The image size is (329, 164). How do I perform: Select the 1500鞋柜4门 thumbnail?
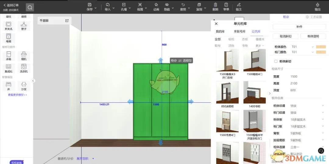[x=254, y=60]
